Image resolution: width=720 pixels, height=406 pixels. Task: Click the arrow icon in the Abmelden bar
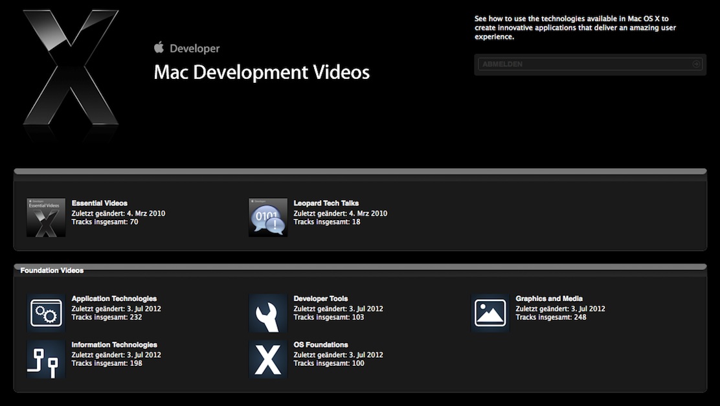(x=696, y=64)
